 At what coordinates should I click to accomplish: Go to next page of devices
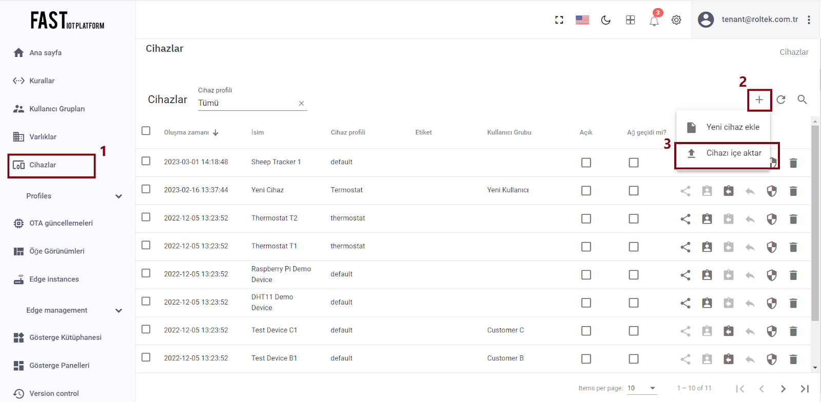point(783,389)
